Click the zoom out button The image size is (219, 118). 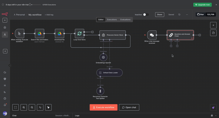point(32,107)
